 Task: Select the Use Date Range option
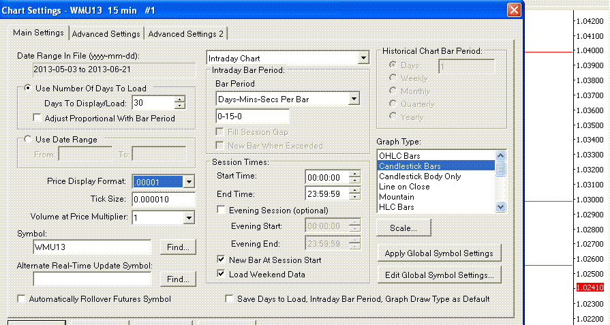(x=27, y=140)
